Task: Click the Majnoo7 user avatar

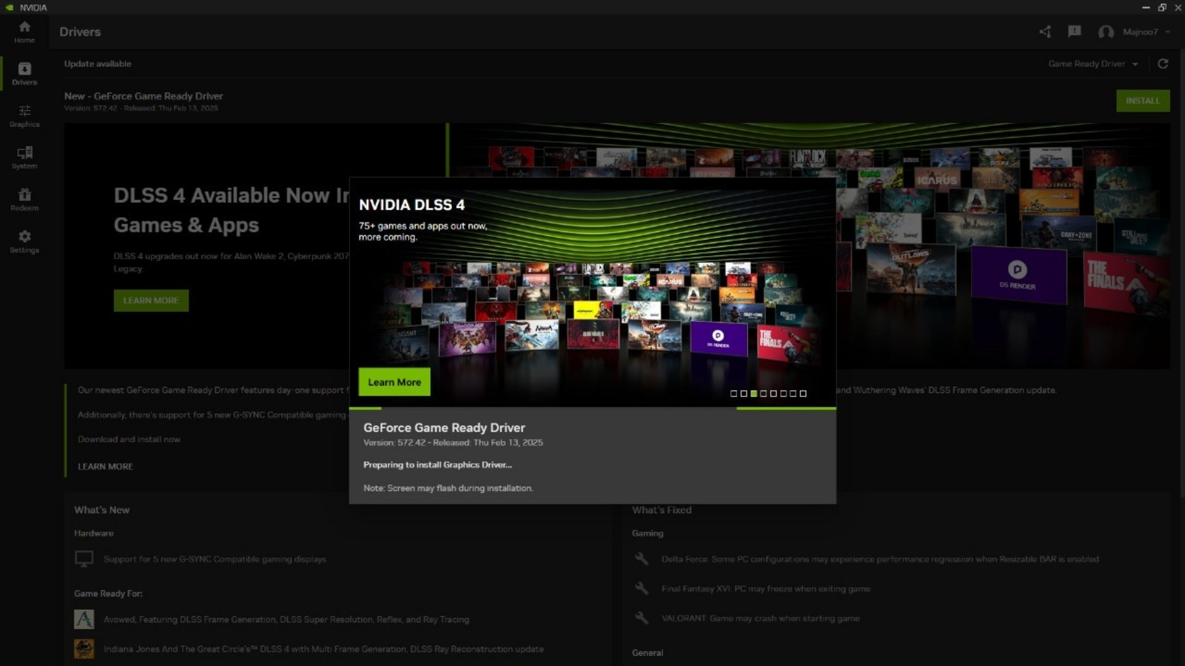Action: 1106,32
